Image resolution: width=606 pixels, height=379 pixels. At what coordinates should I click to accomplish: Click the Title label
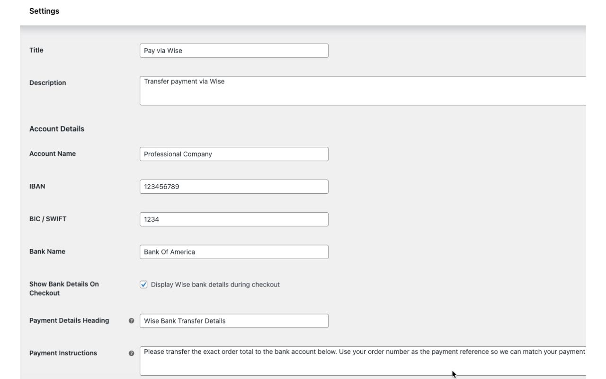[36, 50]
